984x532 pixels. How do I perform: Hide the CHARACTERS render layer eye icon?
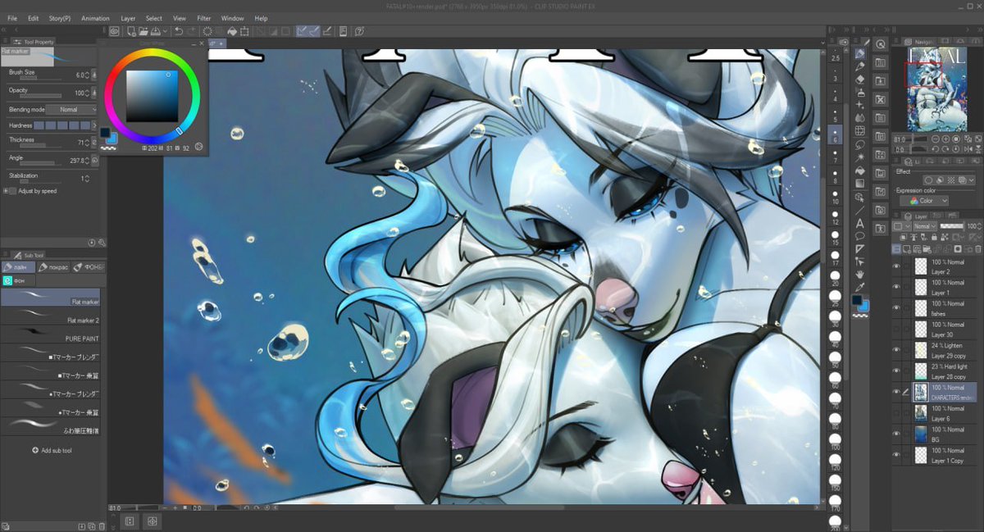[895, 392]
